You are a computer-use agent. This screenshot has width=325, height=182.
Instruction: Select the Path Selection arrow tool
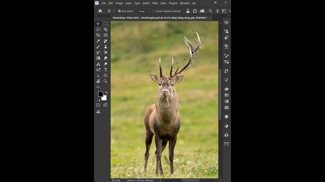98,76
